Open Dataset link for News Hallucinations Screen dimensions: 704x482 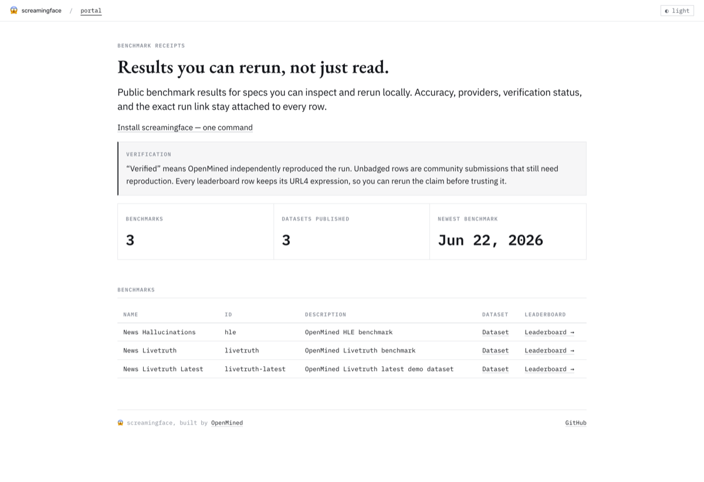click(x=495, y=332)
